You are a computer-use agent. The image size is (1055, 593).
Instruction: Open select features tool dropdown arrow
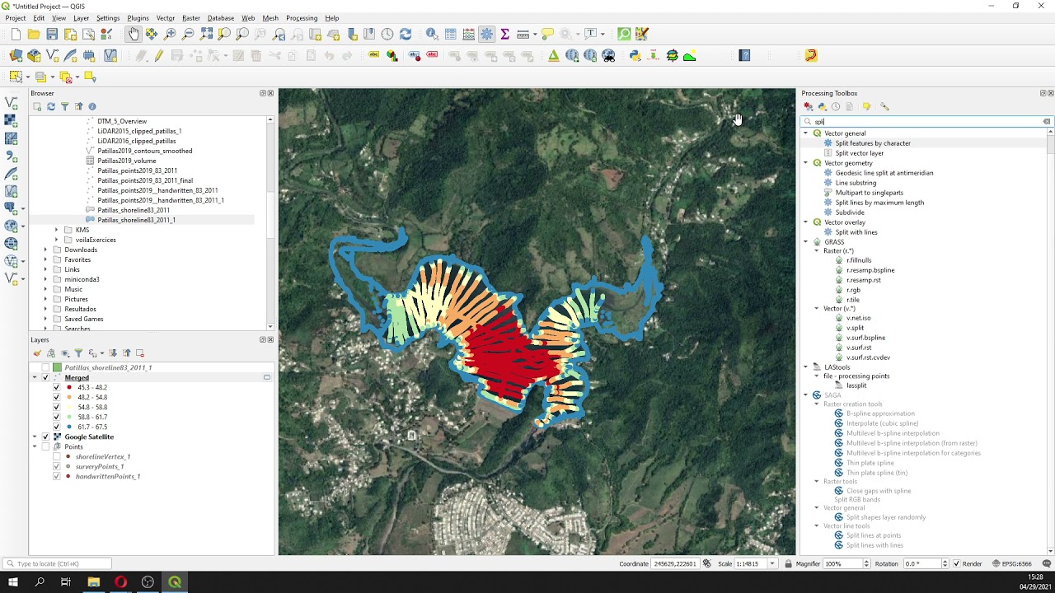pos(26,77)
